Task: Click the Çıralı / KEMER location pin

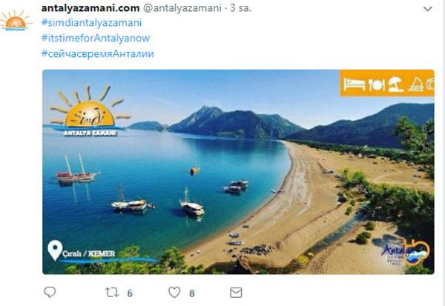Action: (55, 250)
